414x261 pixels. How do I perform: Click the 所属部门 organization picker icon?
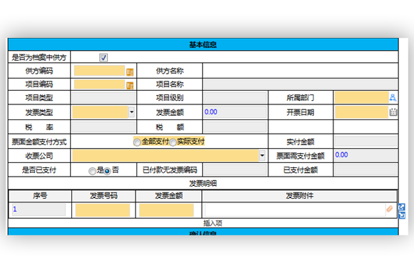tap(393, 97)
